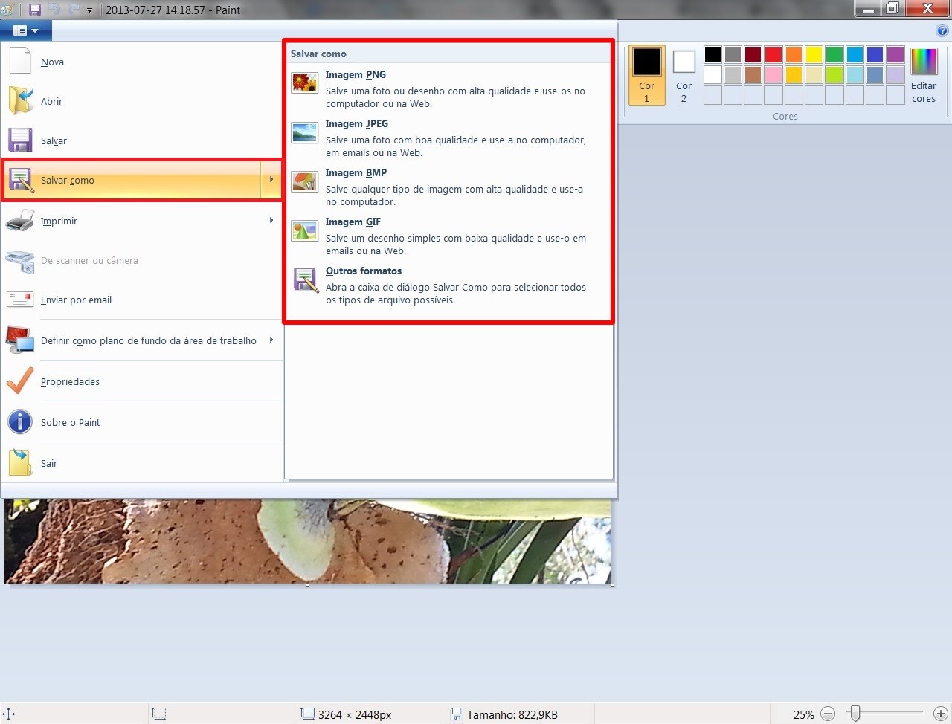Select Cor 2 background color button

tap(684, 75)
